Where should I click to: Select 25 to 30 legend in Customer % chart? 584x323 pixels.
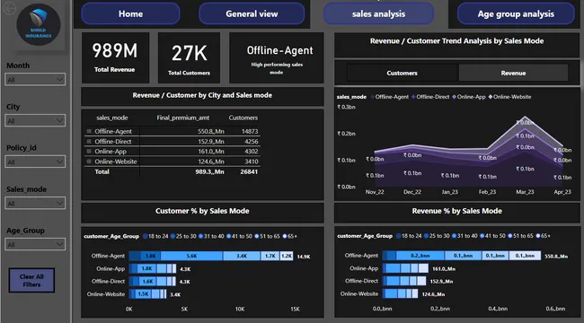[183, 236]
